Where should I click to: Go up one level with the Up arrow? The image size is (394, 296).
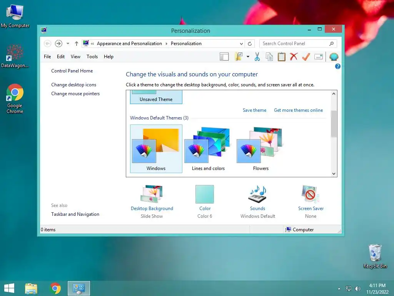coord(77,44)
